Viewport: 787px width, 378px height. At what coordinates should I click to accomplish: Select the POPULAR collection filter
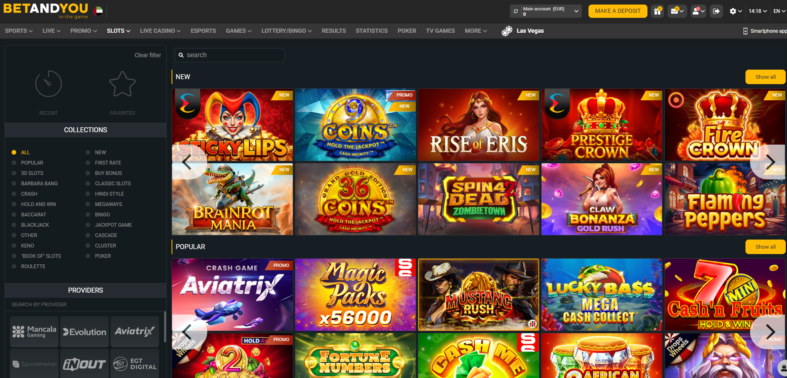[x=32, y=163]
